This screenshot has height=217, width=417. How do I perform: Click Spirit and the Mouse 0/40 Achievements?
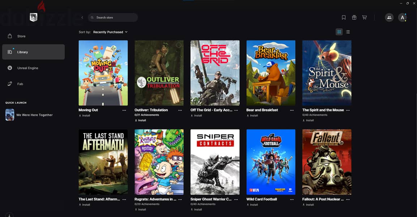point(315,115)
